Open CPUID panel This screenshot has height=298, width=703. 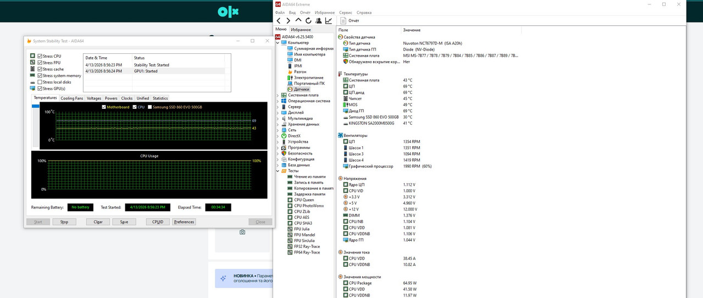[x=158, y=222]
